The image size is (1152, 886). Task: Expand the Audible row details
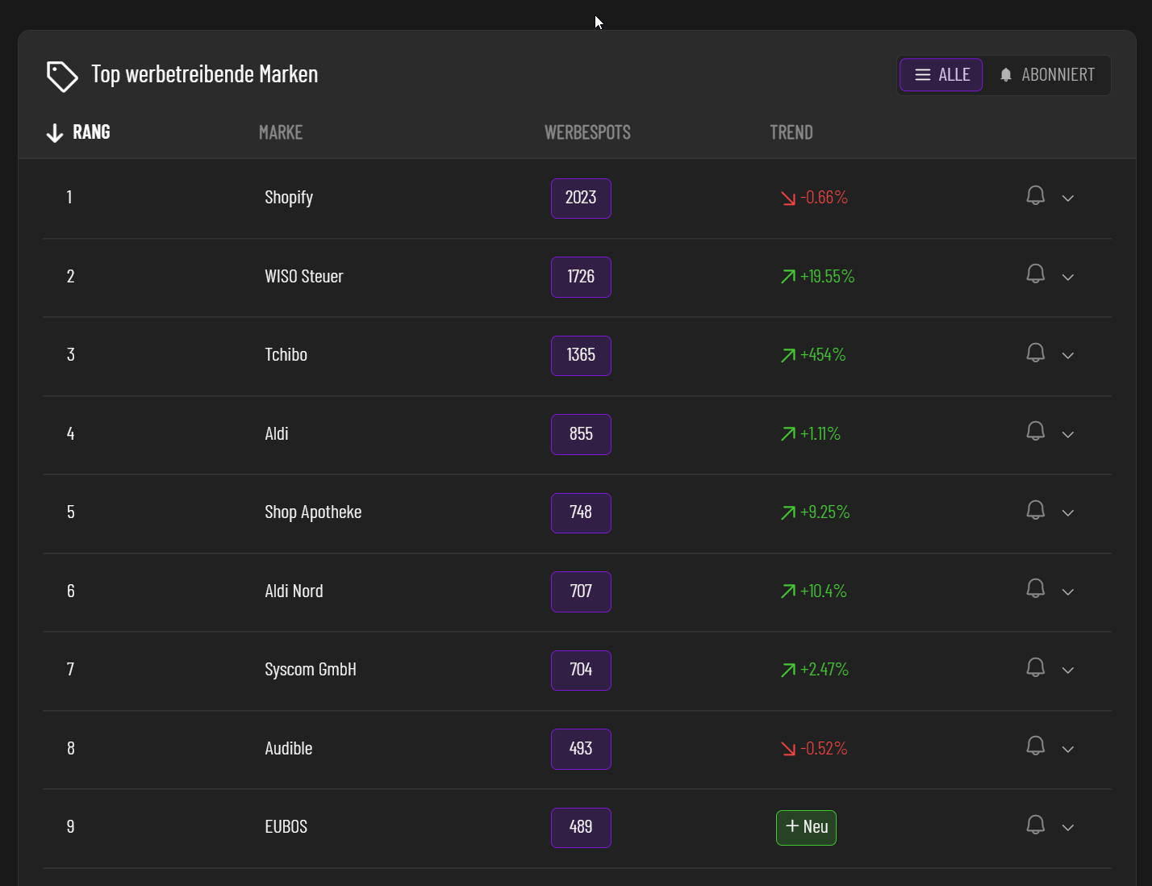click(1068, 750)
